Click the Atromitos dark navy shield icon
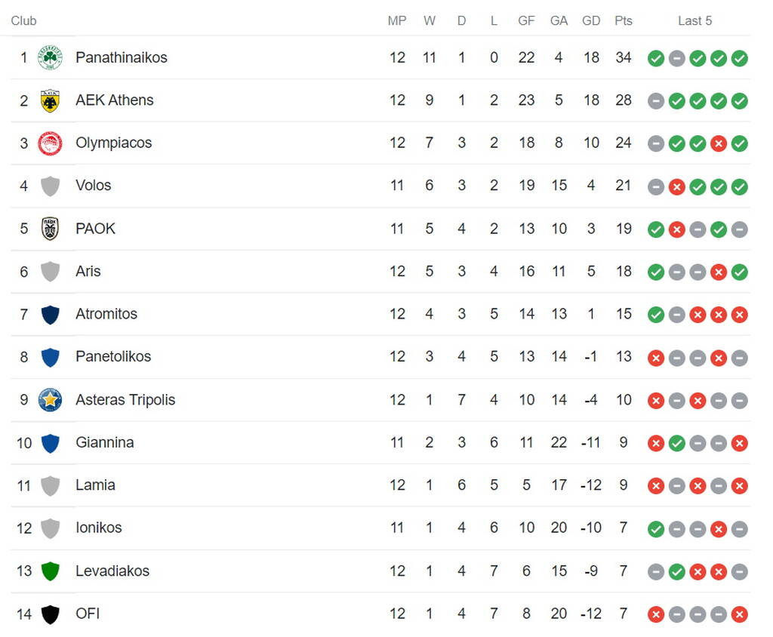The width and height of the screenshot is (773, 637). (51, 315)
